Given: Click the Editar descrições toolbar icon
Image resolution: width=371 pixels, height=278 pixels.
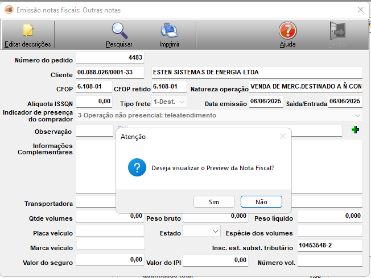Looking at the screenshot, I should pyautogui.click(x=27, y=31).
